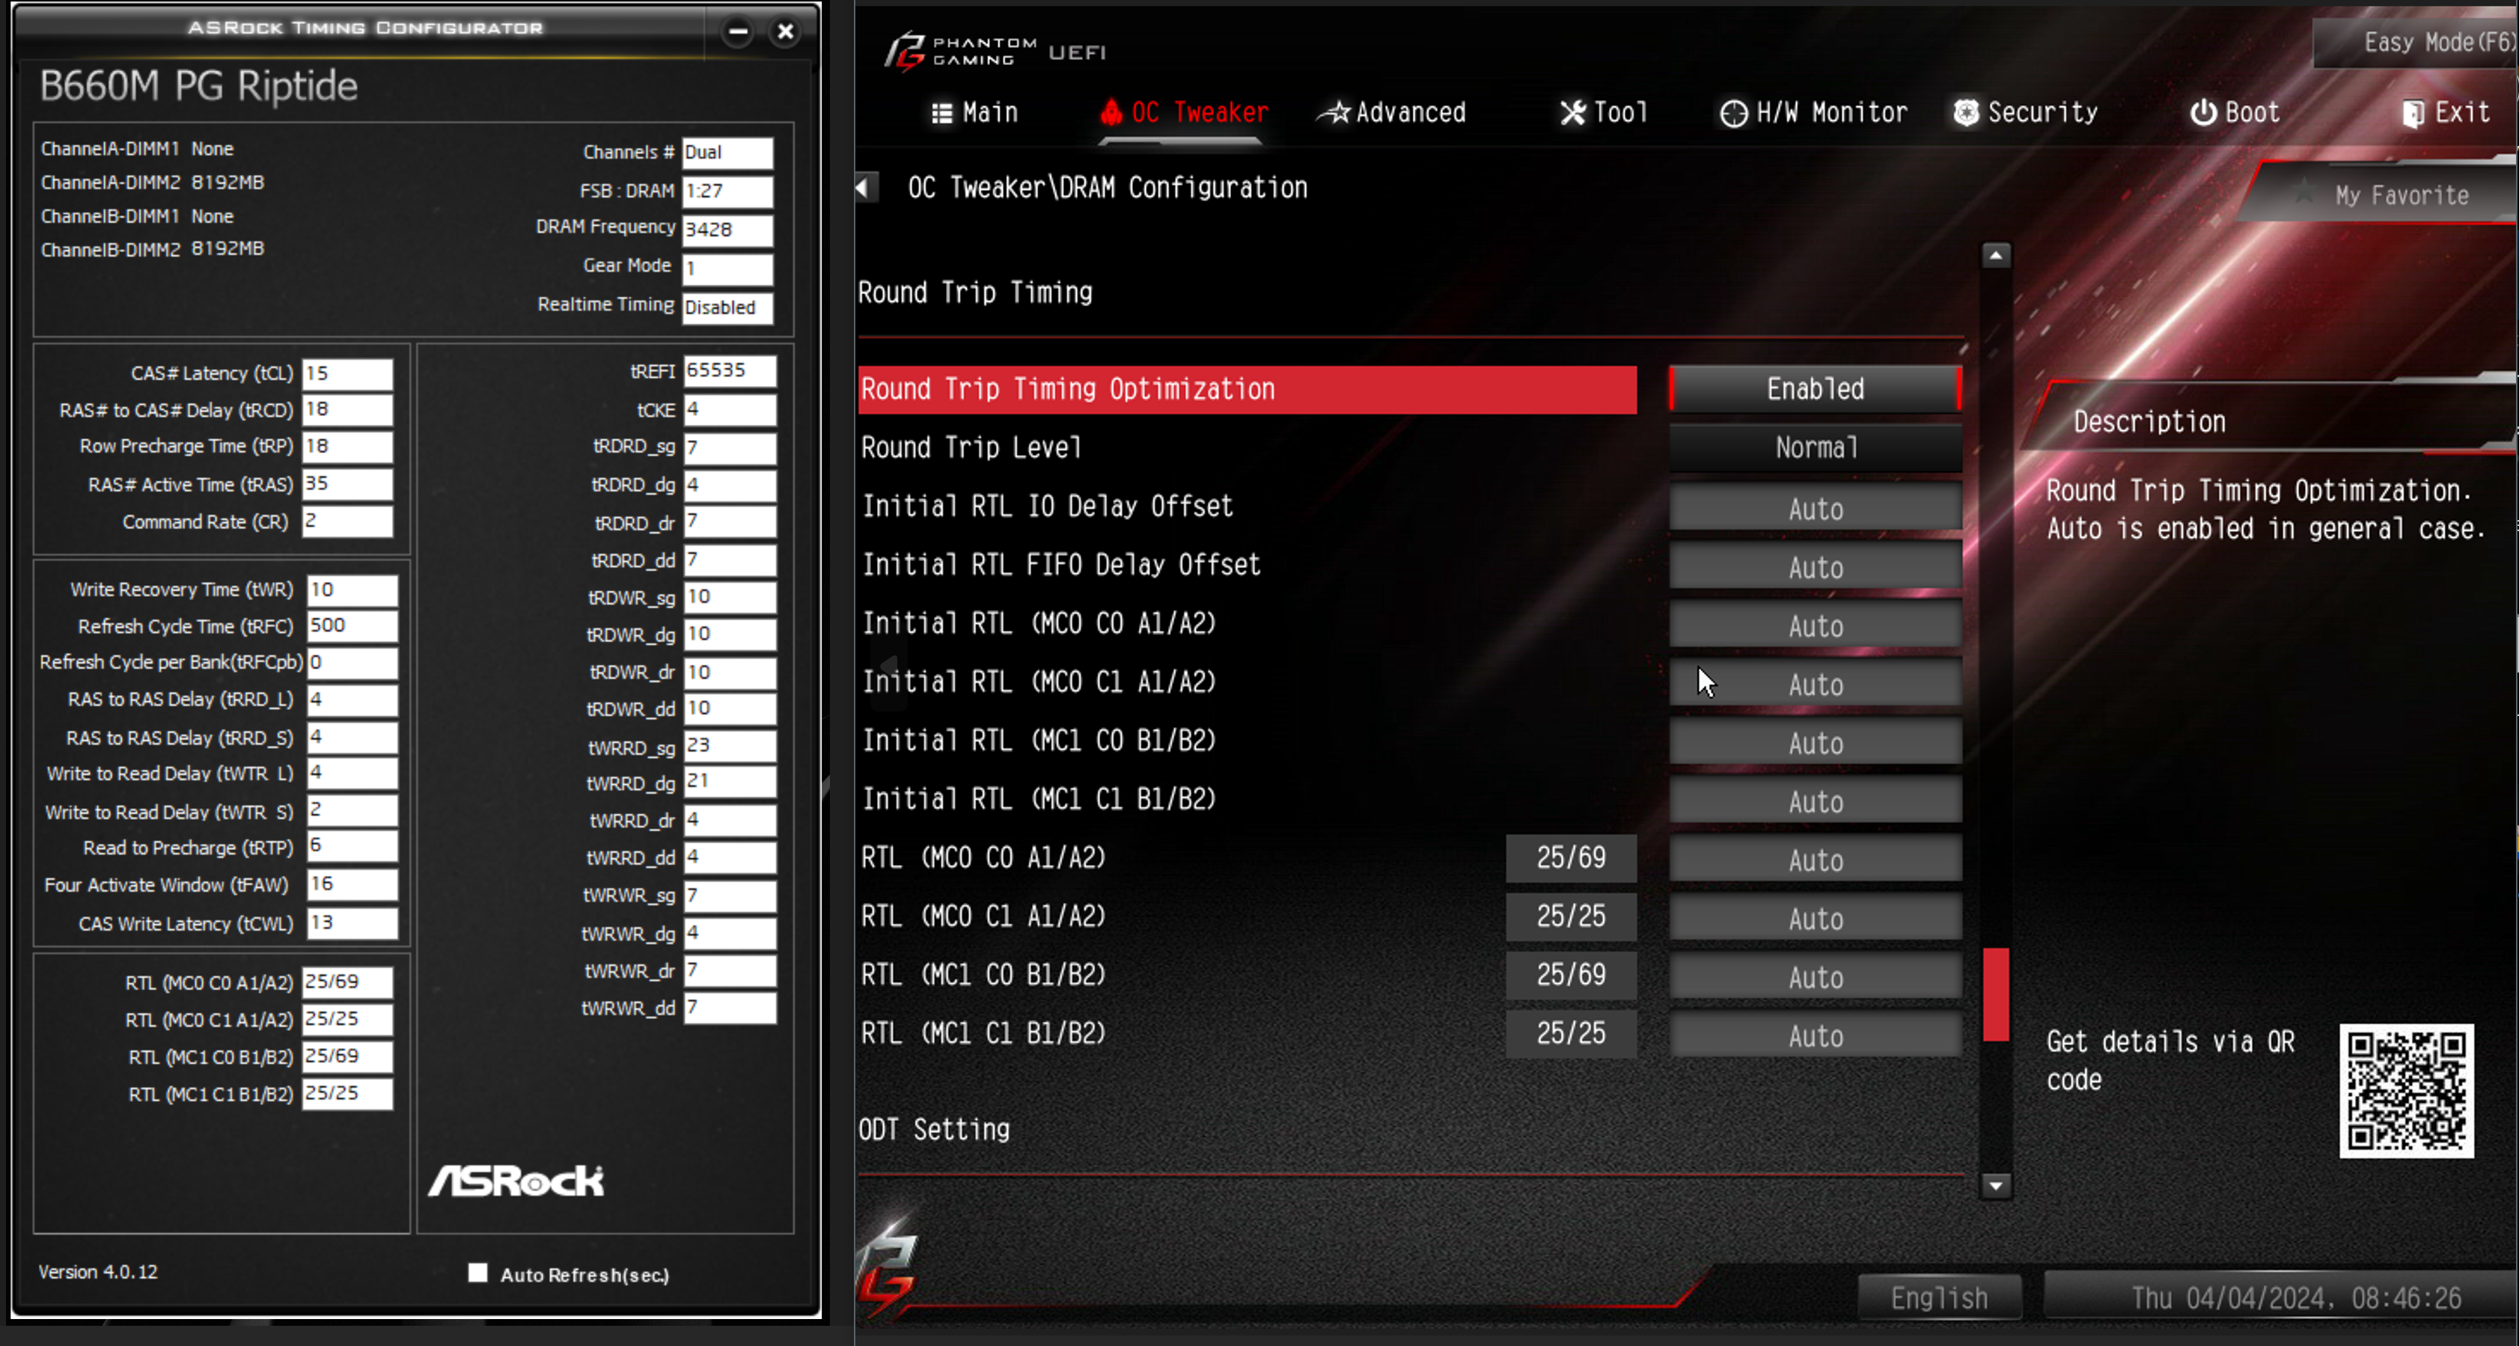The image size is (2519, 1346).
Task: Click the Phantom Gaming UEFI logo
Action: [995, 51]
